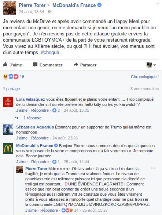
Task: Open the profile selector dropdown beside Partager
Action: (151, 65)
